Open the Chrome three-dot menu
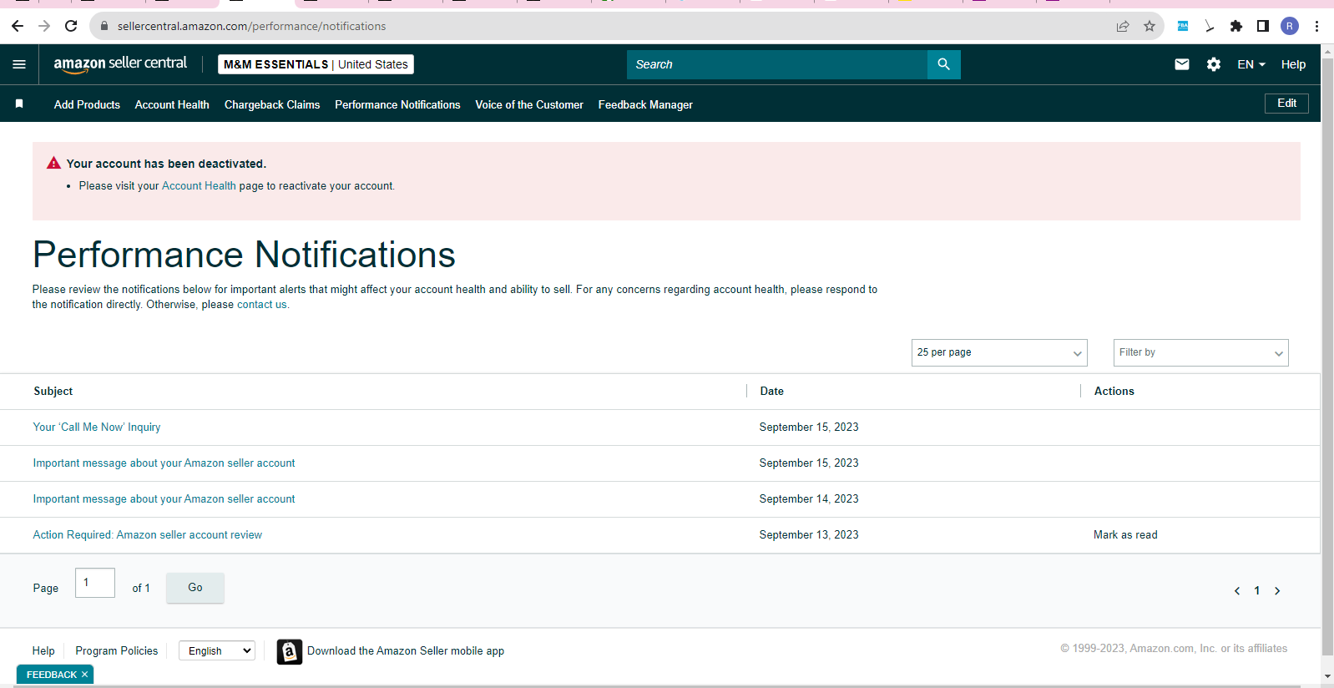This screenshot has width=1334, height=688. pos(1316,26)
